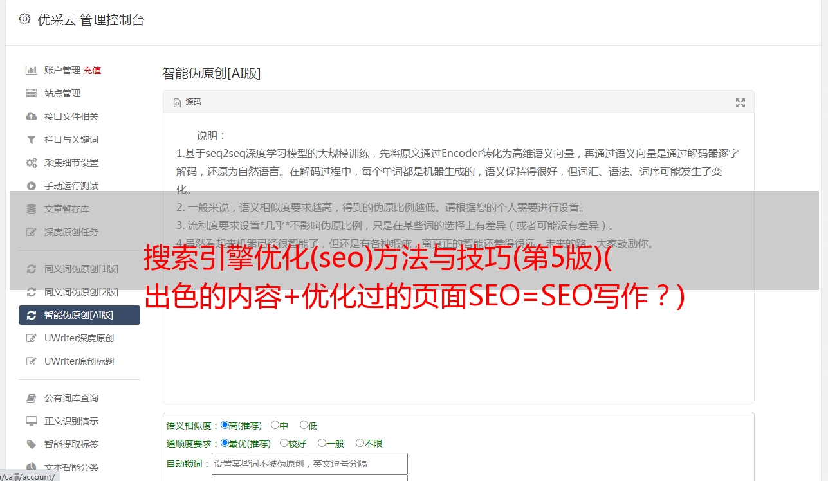Select 语义相似度 高(推荐) radio button

[225, 425]
